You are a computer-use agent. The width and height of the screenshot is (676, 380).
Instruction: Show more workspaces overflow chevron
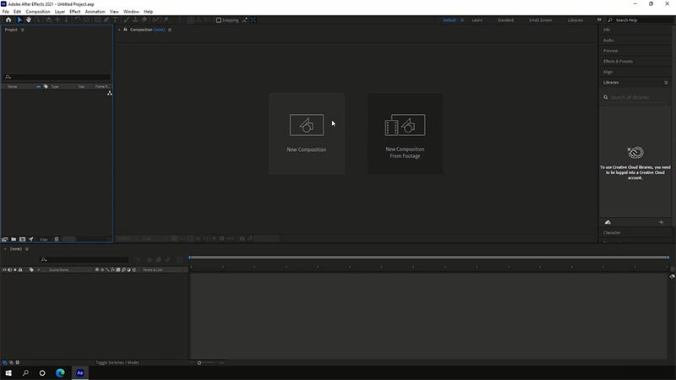pyautogui.click(x=599, y=19)
